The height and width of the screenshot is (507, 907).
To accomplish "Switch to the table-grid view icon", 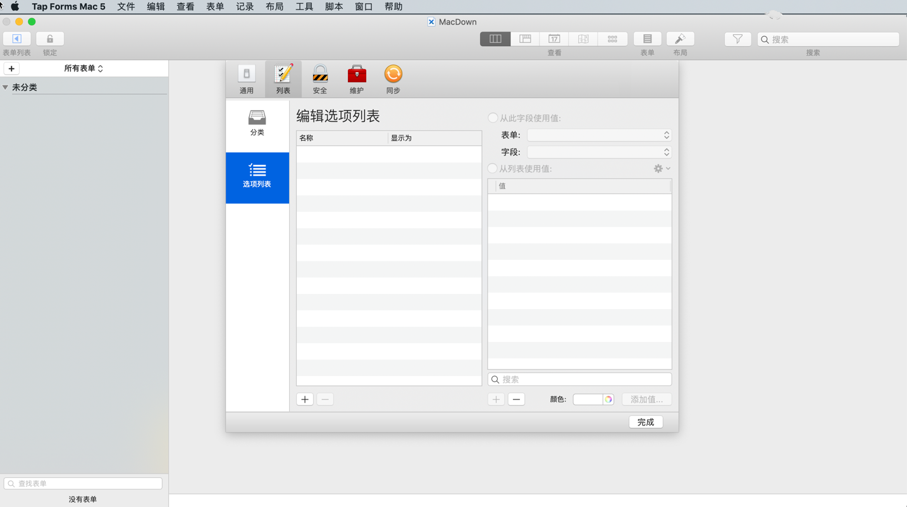I will [x=525, y=39].
